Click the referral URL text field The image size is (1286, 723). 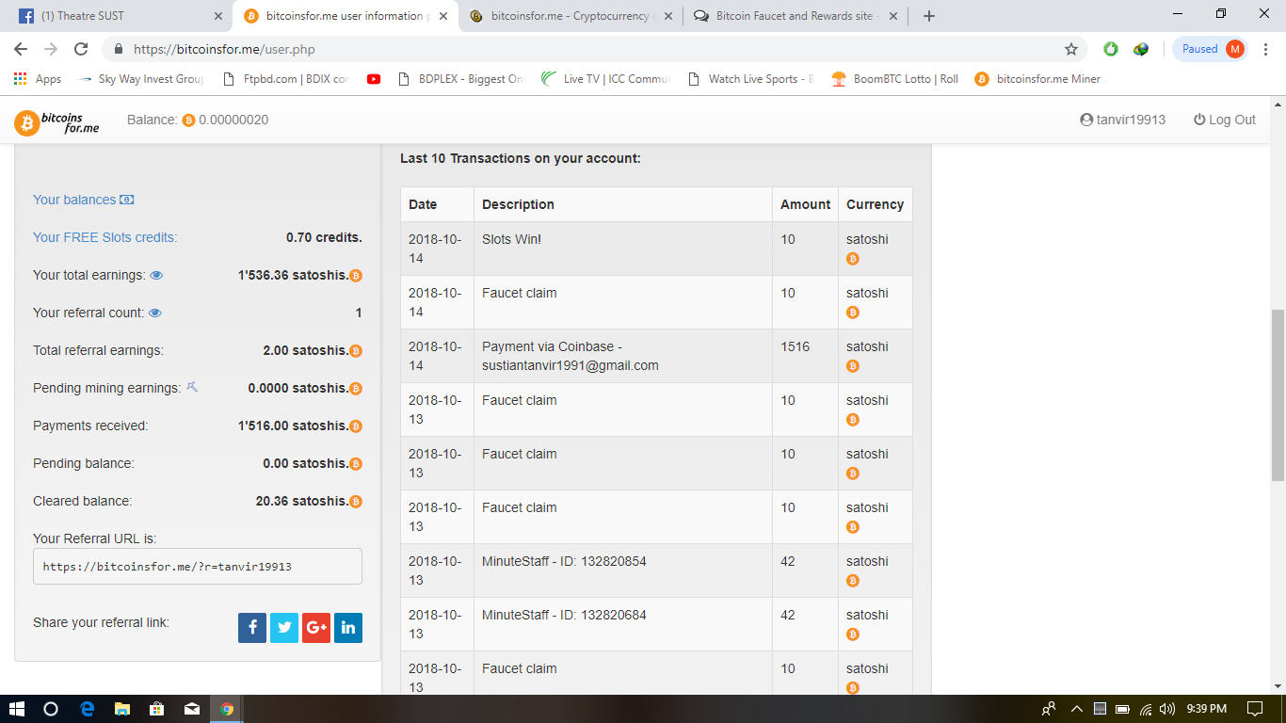click(x=198, y=567)
